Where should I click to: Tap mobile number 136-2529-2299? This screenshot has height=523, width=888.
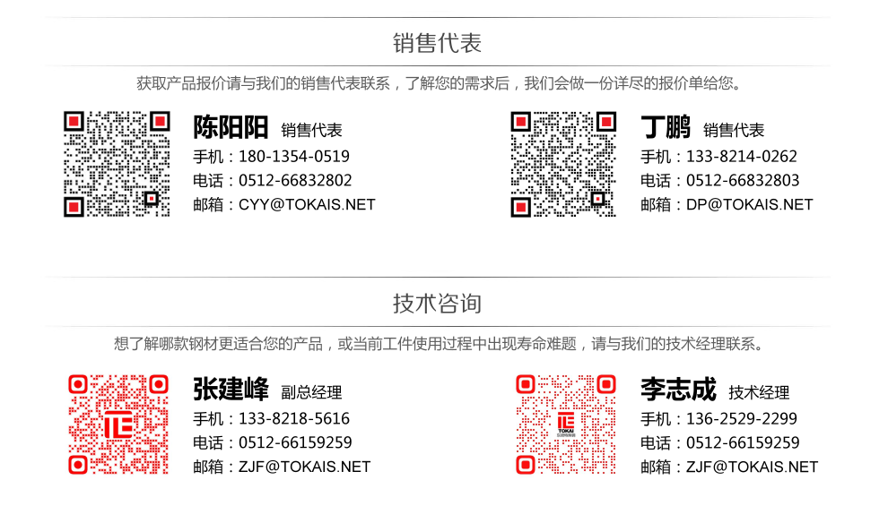coord(742,419)
